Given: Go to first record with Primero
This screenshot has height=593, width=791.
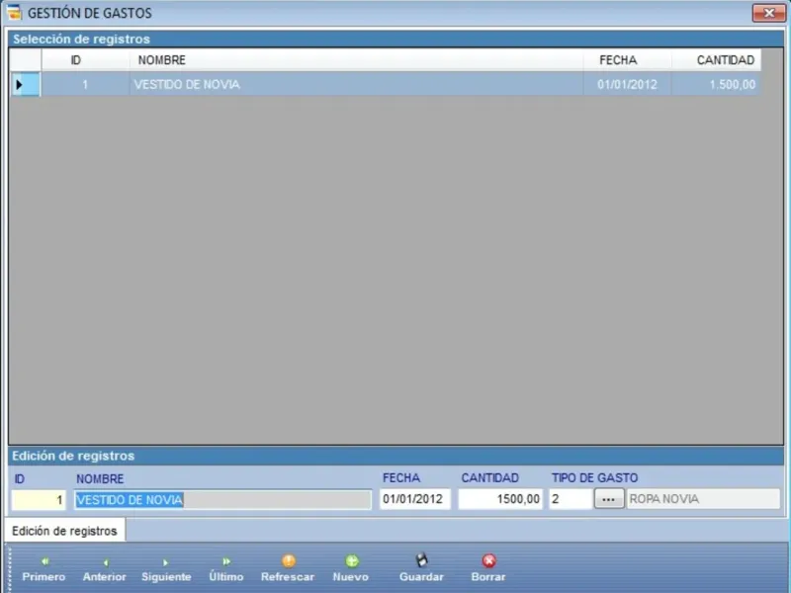Looking at the screenshot, I should pyautogui.click(x=44, y=569).
